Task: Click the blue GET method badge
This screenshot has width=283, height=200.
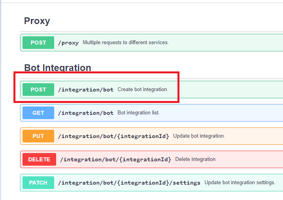Action: coord(38,113)
